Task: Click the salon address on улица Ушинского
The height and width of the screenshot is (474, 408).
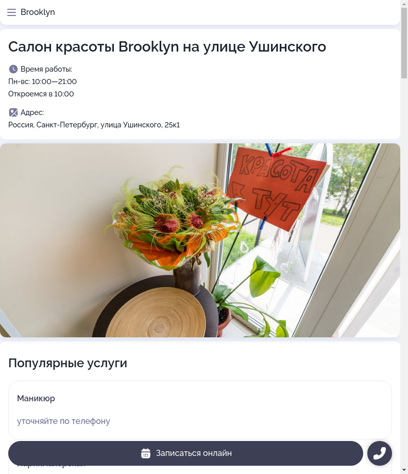Action: tap(94, 125)
